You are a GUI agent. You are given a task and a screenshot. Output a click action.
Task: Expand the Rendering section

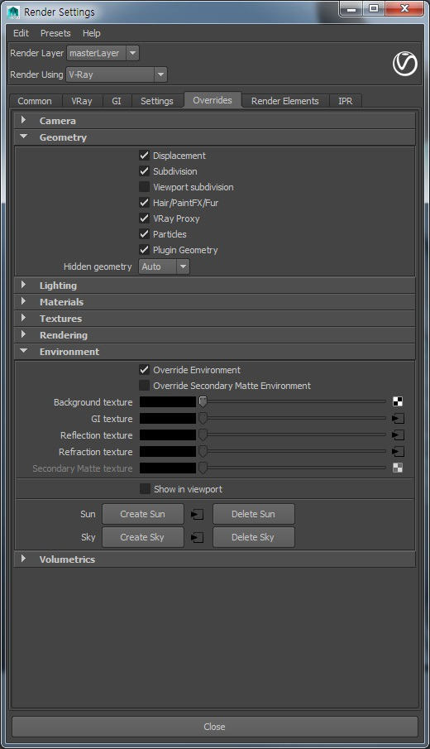click(x=215, y=335)
